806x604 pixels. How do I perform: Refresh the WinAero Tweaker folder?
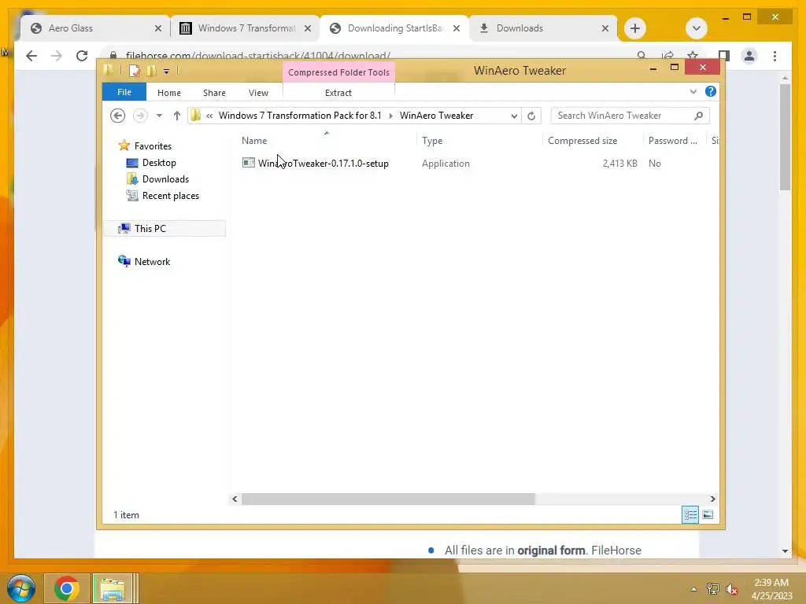click(531, 116)
